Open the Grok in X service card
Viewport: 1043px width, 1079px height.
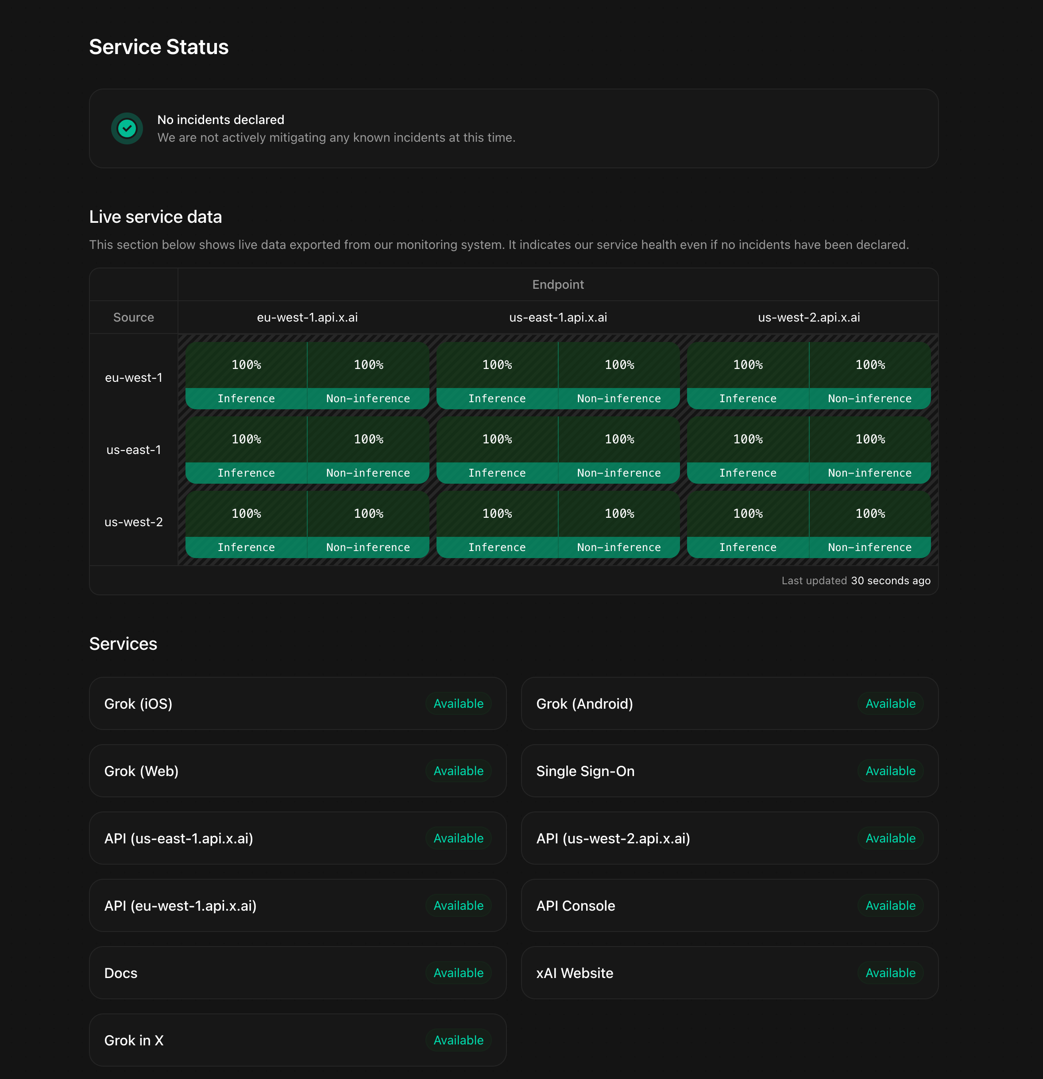(297, 1040)
